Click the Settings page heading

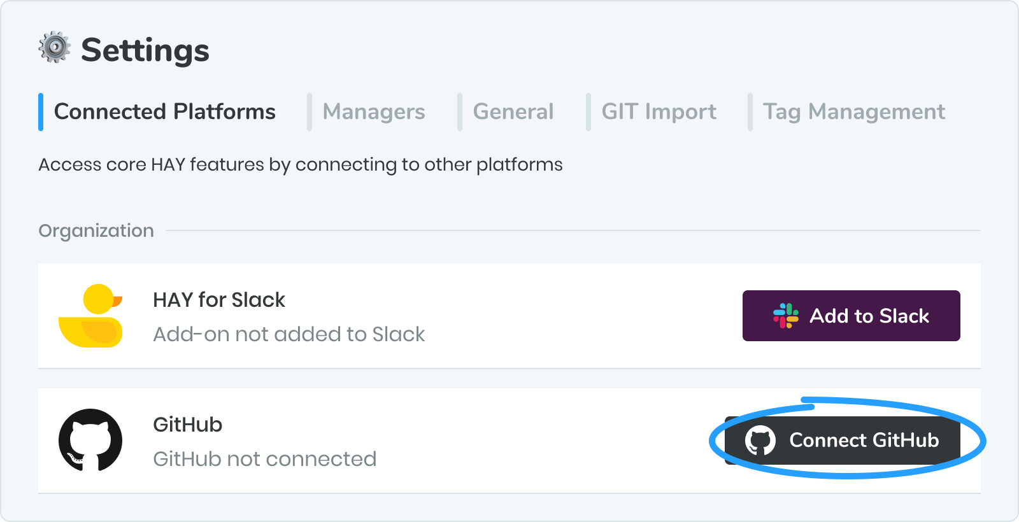(x=145, y=50)
